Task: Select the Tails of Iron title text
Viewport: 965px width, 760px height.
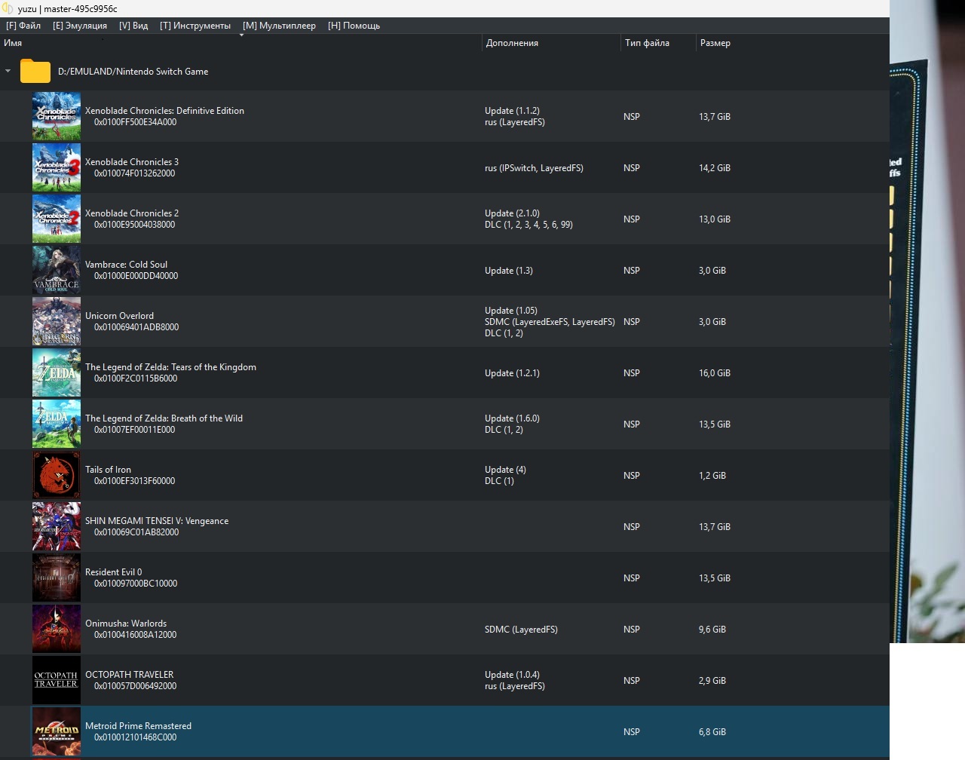Action: (108, 470)
